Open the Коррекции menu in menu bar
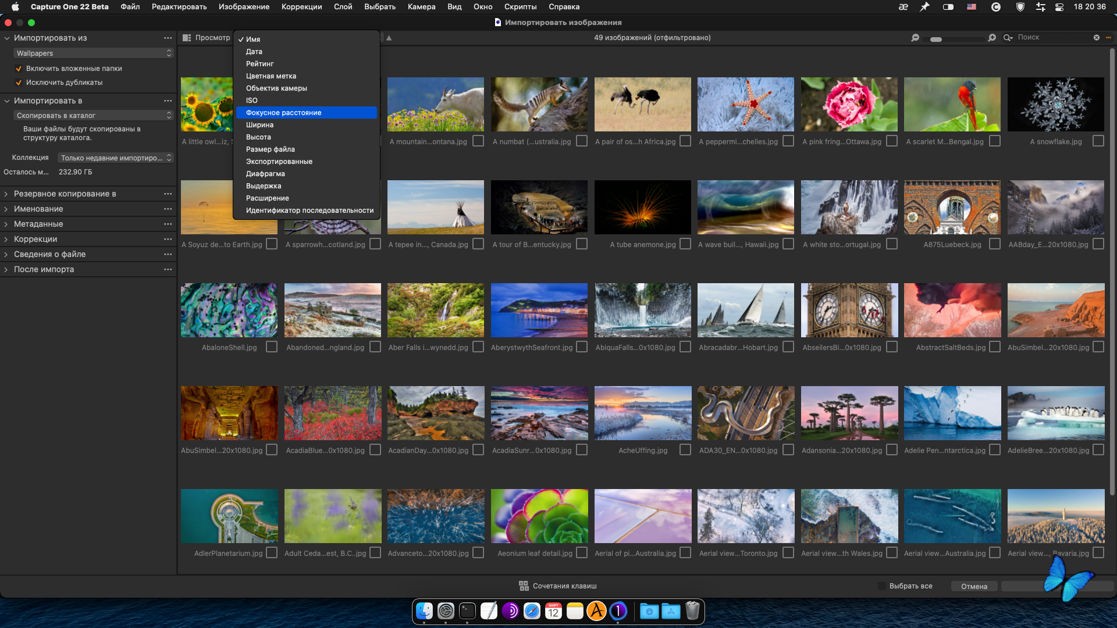The width and height of the screenshot is (1117, 628). click(x=301, y=6)
